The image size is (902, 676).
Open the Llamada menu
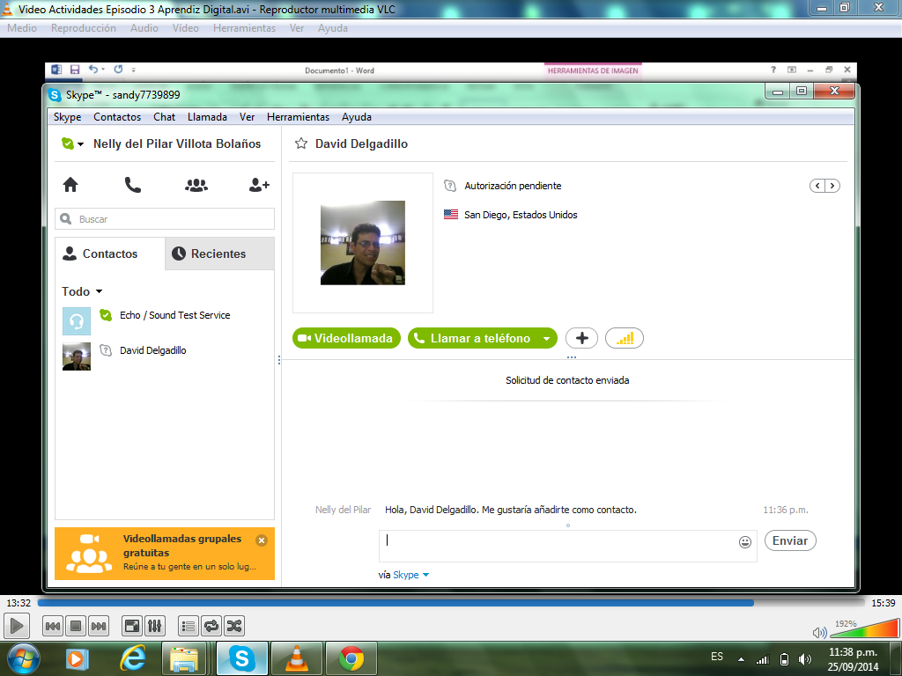pyautogui.click(x=207, y=117)
